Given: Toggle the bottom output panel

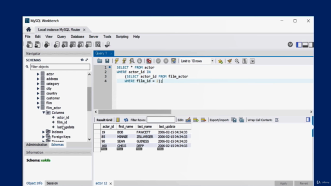Looking at the screenshot, I should point(305,44).
